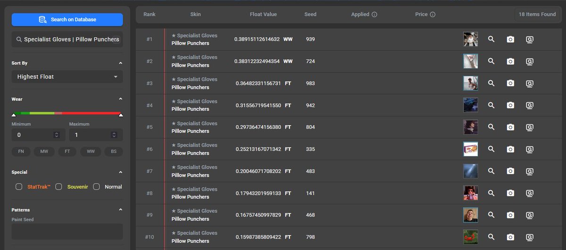Toggle the WW wear filter chip

pyautogui.click(x=91, y=152)
